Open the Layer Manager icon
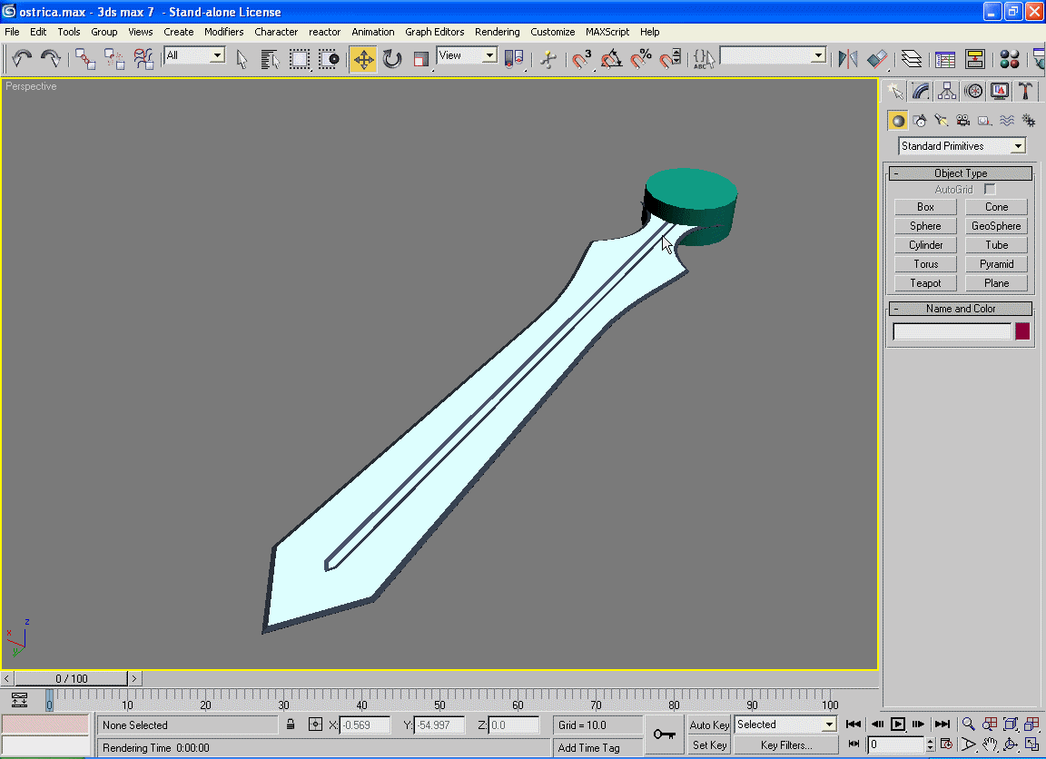Screen dimensions: 1046x759 pos(912,60)
